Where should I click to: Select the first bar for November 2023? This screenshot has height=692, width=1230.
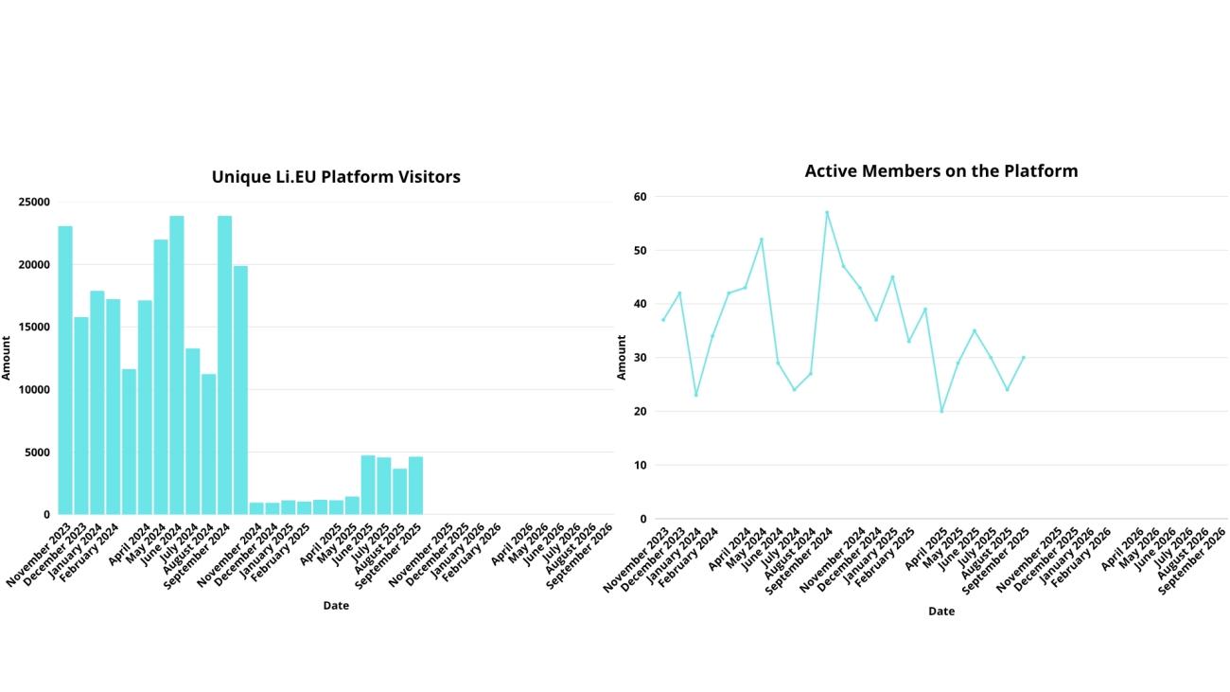pos(65,369)
